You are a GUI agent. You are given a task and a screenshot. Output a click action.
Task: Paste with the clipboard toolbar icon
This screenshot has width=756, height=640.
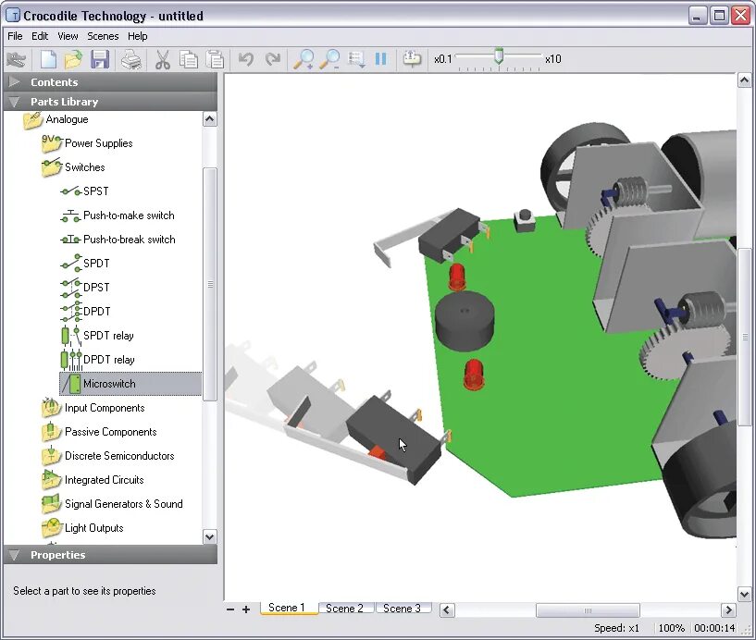(x=215, y=60)
